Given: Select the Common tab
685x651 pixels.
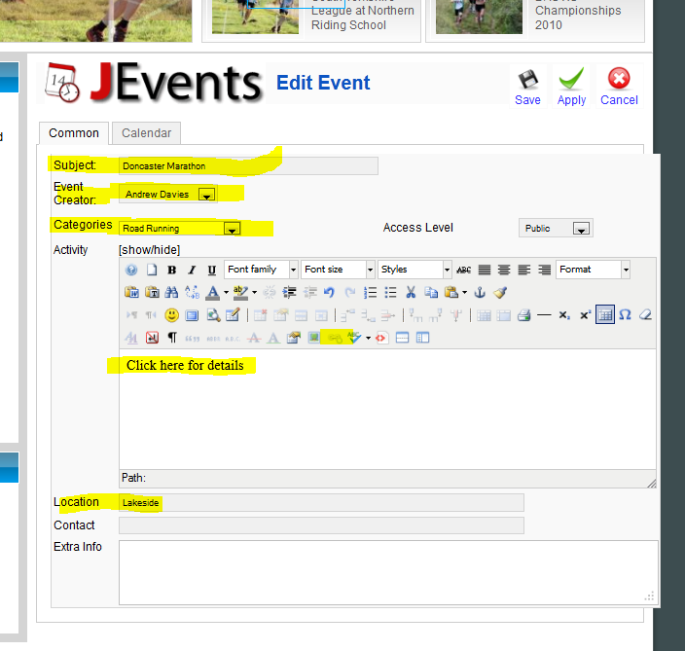Looking at the screenshot, I should (x=74, y=133).
